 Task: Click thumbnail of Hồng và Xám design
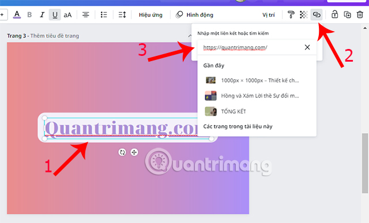pyautogui.click(x=210, y=96)
